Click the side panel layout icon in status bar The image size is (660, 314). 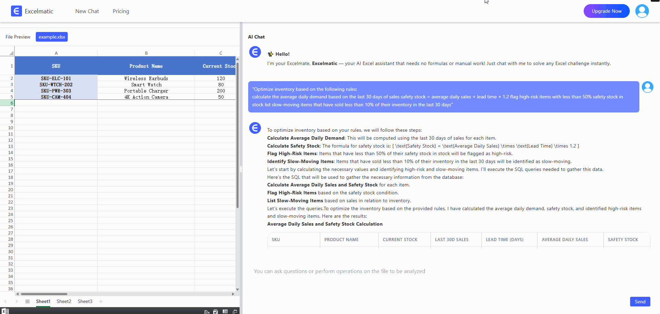[225, 312]
